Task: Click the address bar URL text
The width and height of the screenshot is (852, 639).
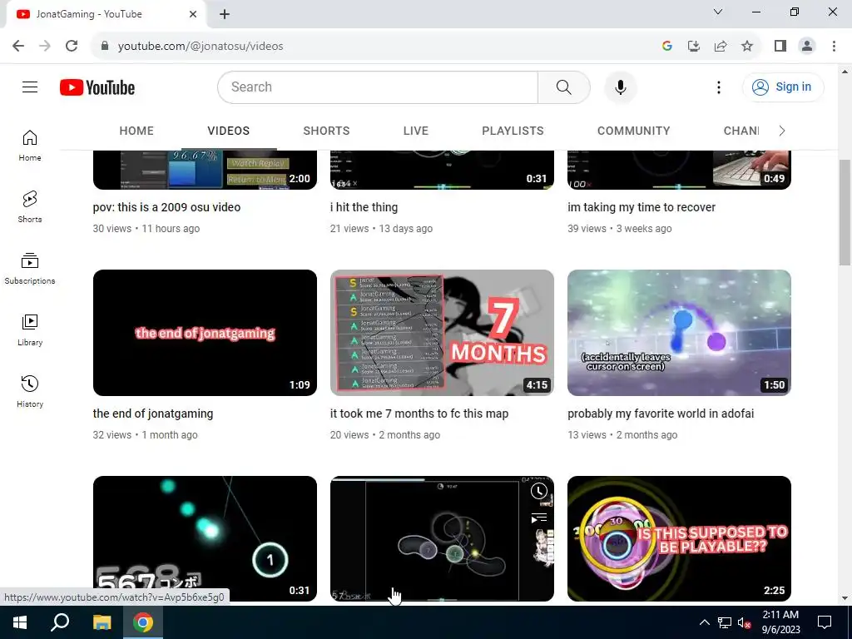Action: [x=201, y=46]
